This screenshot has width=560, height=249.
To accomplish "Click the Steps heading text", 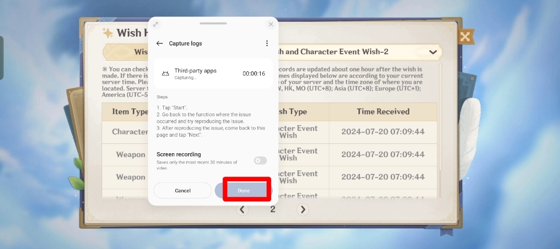I will (162, 97).
